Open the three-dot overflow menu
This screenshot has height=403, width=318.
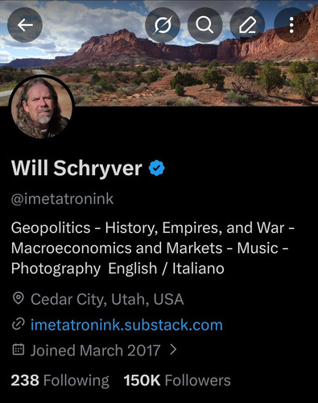[291, 25]
